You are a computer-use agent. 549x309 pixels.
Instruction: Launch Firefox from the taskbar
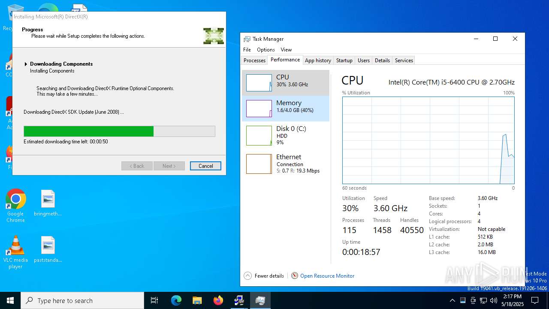[x=218, y=300]
